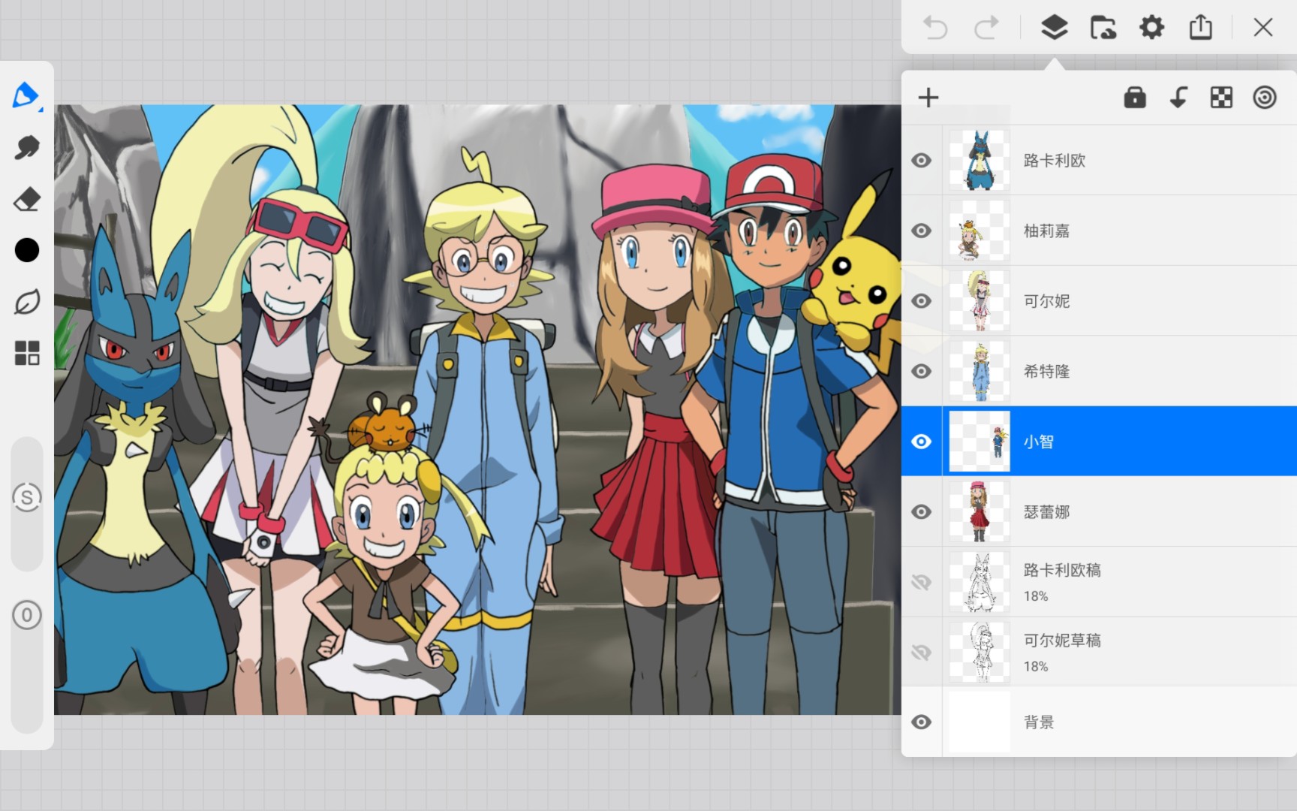Click 18% opacity under 可尔妮草稿
The width and height of the screenshot is (1297, 811).
pos(1036,667)
